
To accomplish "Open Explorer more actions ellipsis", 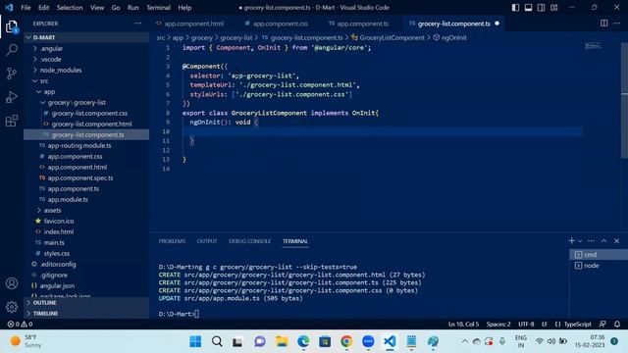I will 137,24.
